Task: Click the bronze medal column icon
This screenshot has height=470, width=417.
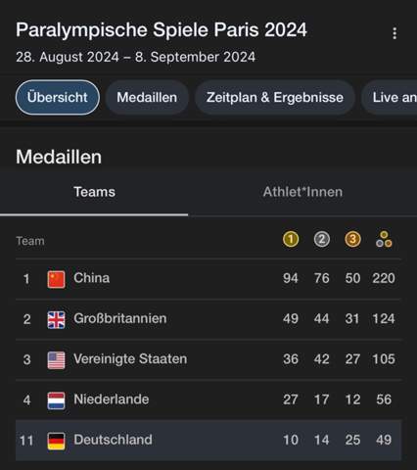Action: (x=352, y=239)
